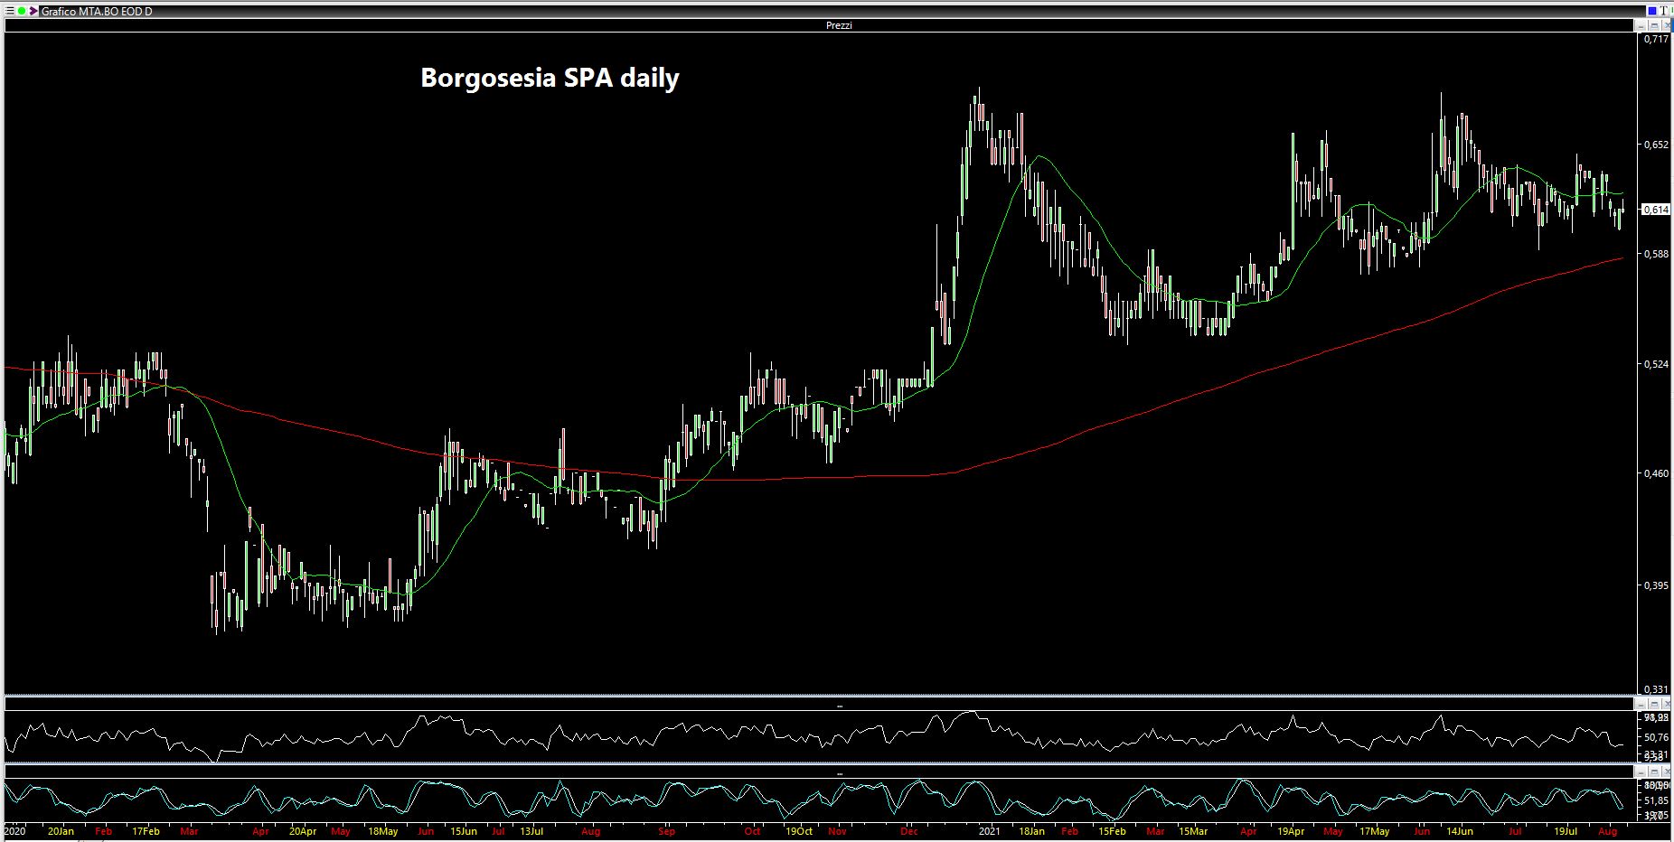This screenshot has width=1674, height=842.
Task: Click the 0,395 price axis label
Action: [1657, 585]
